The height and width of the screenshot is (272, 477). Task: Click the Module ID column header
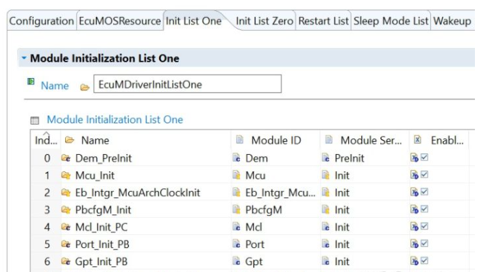(276, 140)
